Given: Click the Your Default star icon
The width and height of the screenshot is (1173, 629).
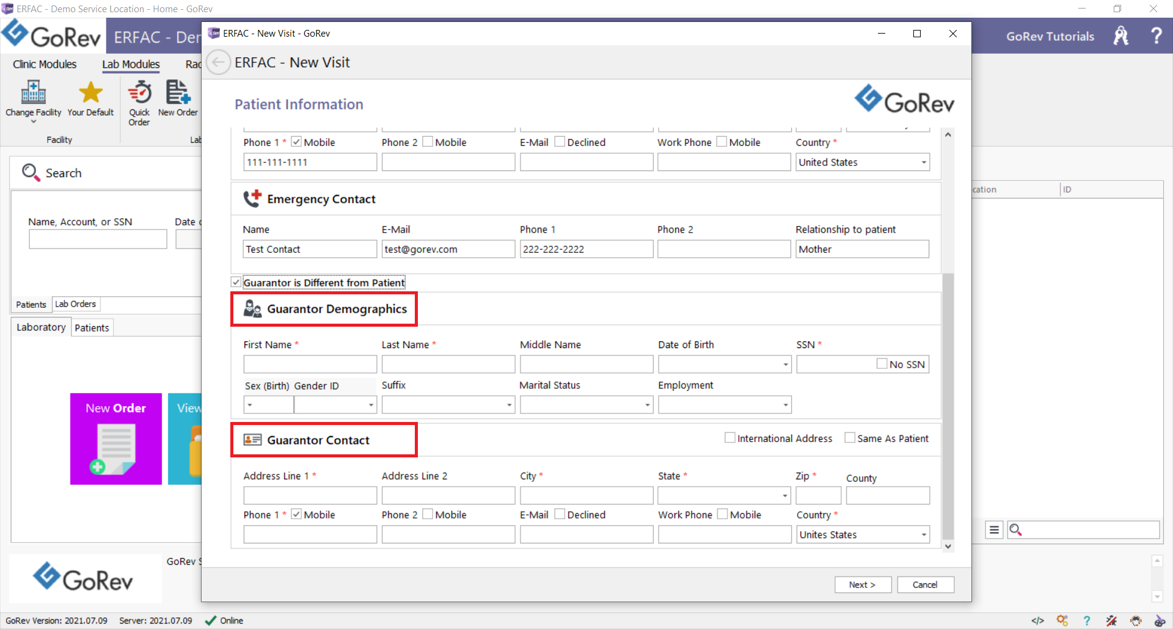Looking at the screenshot, I should point(90,93).
